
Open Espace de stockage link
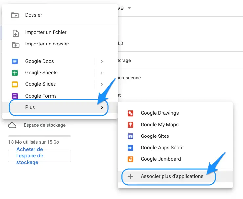(45, 125)
